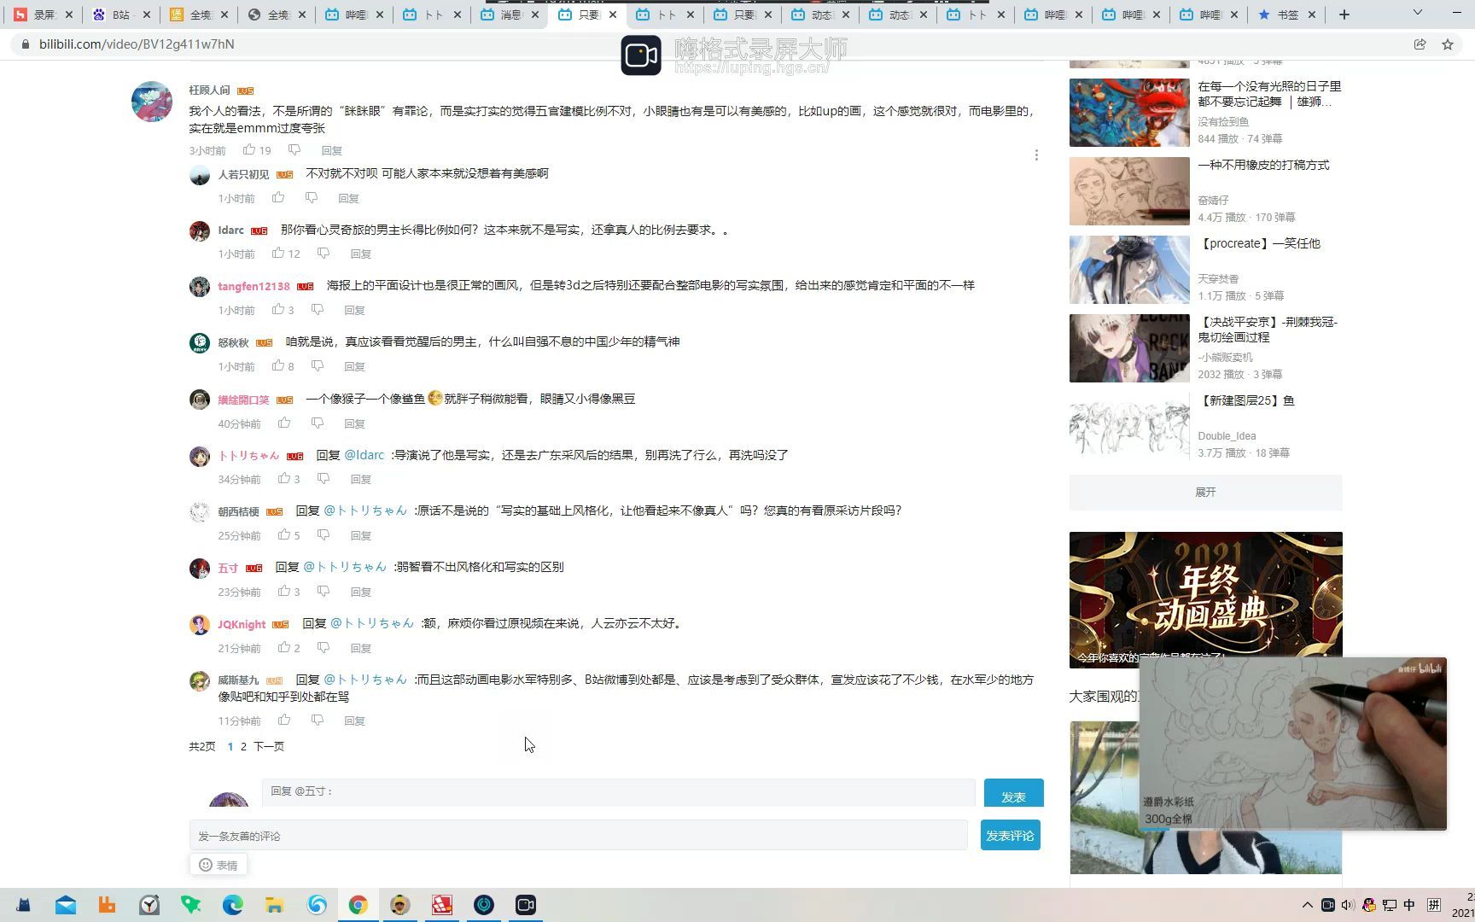Like the reply by 朝西梧梗
The width and height of the screenshot is (1475, 922).
[x=284, y=535]
